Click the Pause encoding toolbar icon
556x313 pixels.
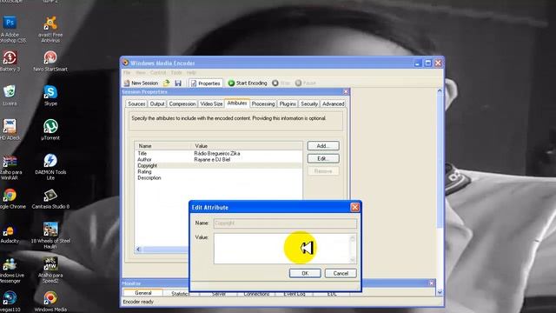[x=298, y=83]
